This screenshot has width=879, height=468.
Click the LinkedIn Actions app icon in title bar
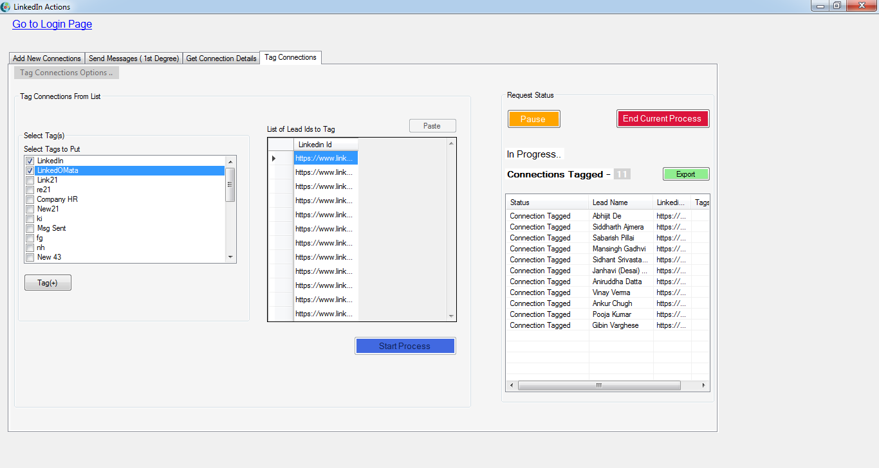coord(6,6)
